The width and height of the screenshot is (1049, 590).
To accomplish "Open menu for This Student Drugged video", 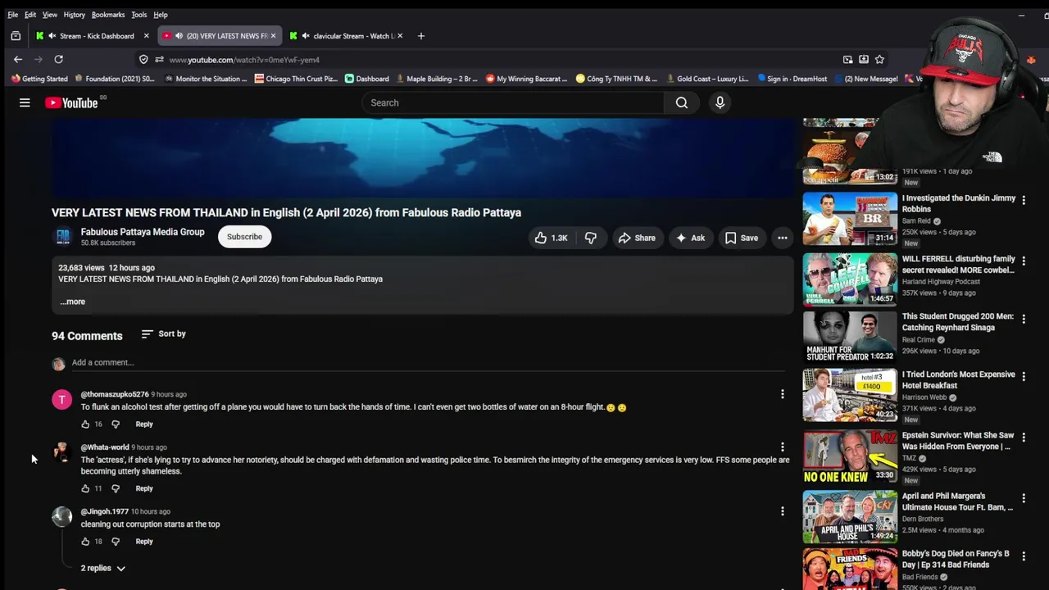I will 1024,318.
